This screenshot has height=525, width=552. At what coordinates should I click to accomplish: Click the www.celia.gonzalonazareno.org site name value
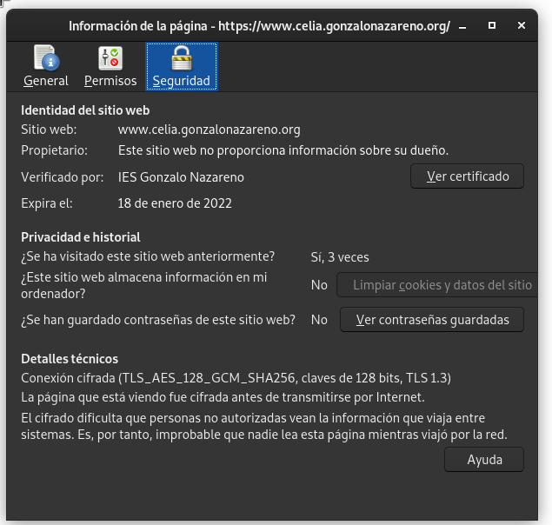tap(209, 130)
